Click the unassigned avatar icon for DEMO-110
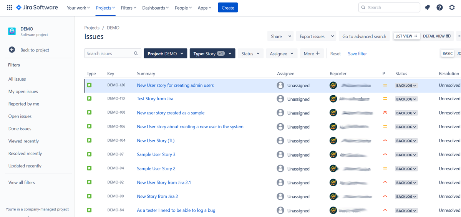461x217 pixels. tap(280, 99)
